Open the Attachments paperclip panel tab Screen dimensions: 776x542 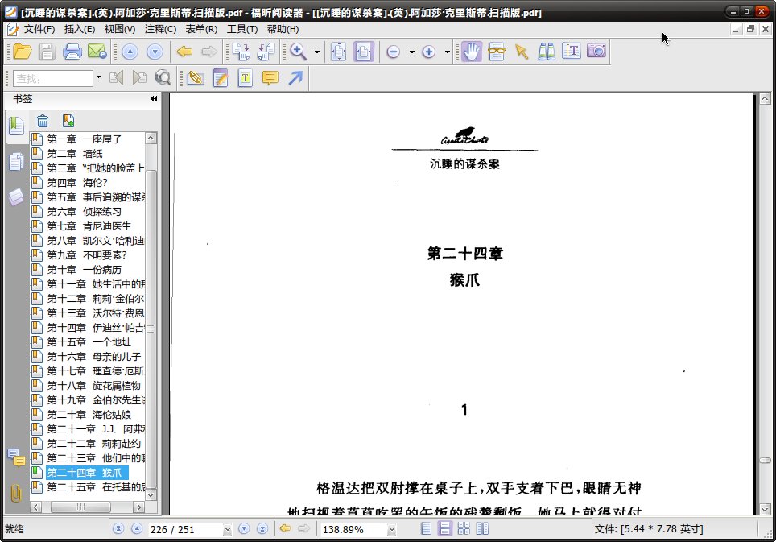click(16, 493)
